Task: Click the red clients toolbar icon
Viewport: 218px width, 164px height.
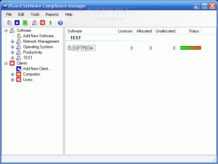Action: (43, 23)
